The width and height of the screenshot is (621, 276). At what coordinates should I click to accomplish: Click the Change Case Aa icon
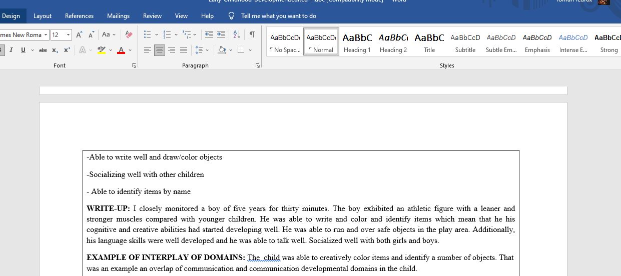pos(106,35)
